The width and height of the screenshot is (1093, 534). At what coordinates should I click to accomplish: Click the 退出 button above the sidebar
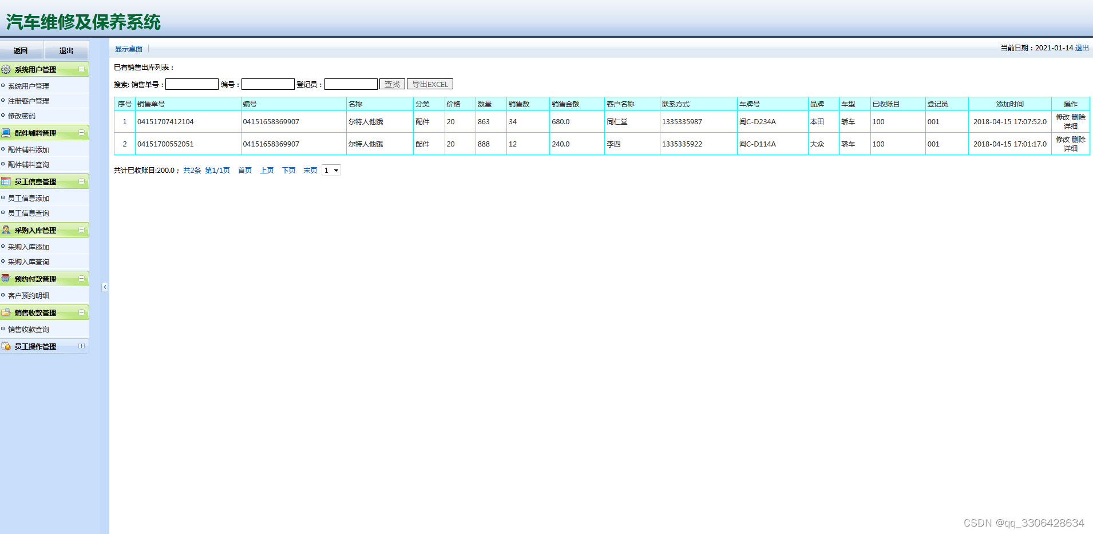pos(66,50)
